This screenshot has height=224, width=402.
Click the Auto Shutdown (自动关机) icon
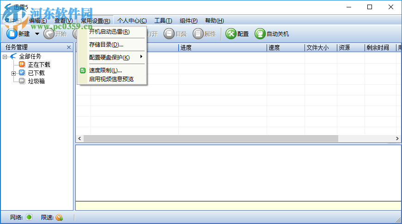point(260,34)
